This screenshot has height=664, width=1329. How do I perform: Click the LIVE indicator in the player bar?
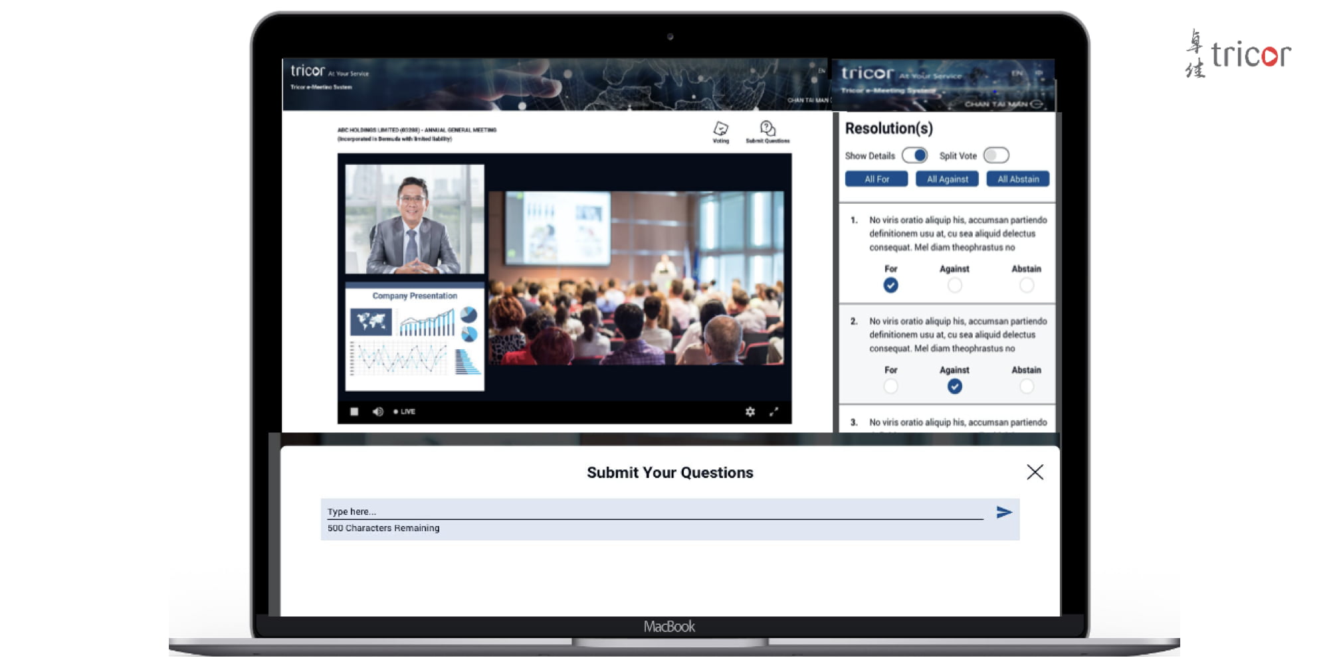tap(404, 412)
